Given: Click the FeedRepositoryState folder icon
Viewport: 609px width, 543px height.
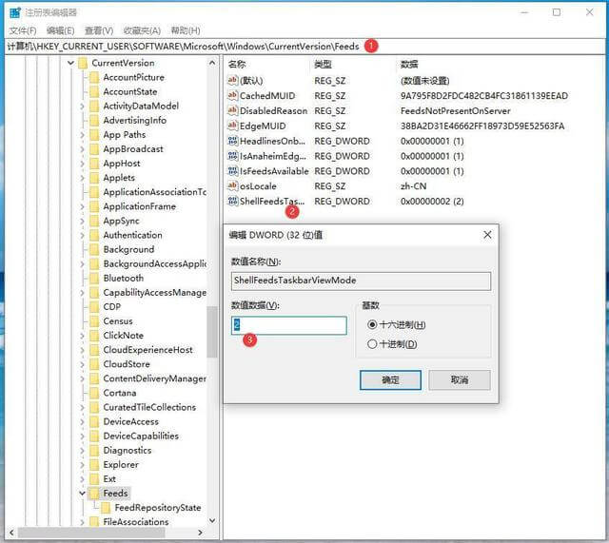Looking at the screenshot, I should 105,508.
